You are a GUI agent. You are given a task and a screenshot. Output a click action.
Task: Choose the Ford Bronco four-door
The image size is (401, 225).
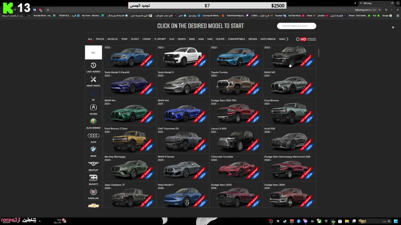(289, 111)
